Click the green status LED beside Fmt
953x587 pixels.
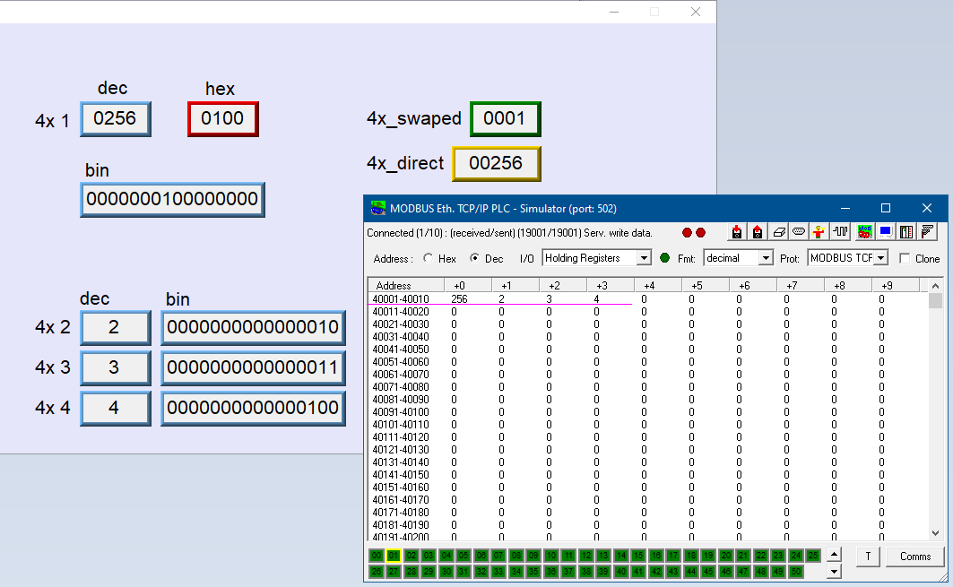tap(664, 258)
